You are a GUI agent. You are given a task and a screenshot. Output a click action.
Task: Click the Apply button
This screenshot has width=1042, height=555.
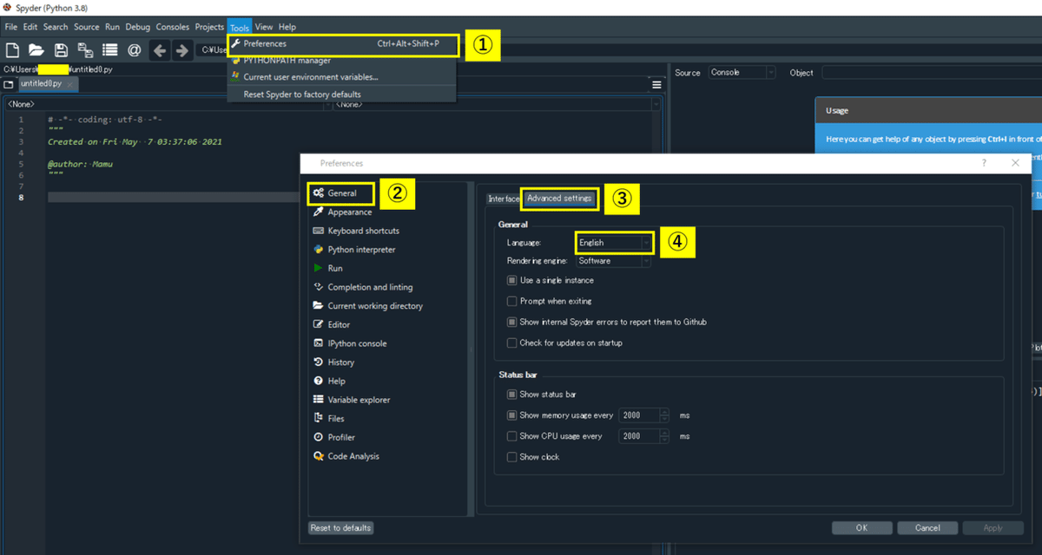click(x=993, y=527)
